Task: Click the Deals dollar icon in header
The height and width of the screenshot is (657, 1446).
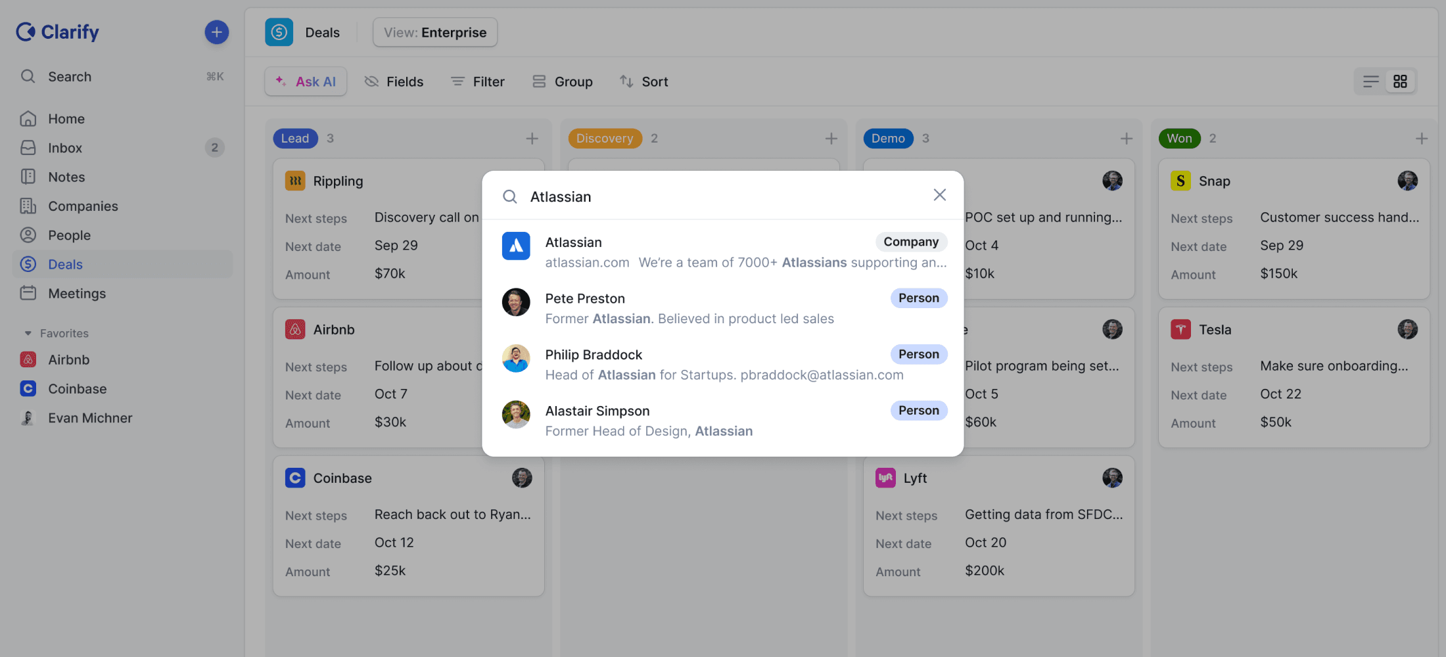Action: point(279,32)
